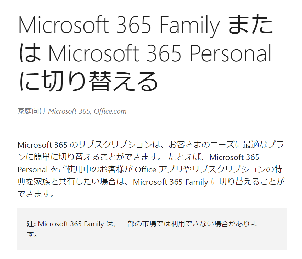The width and height of the screenshot is (302, 259).
Task: Click the また text ending the heading's first line
Action: point(250,25)
